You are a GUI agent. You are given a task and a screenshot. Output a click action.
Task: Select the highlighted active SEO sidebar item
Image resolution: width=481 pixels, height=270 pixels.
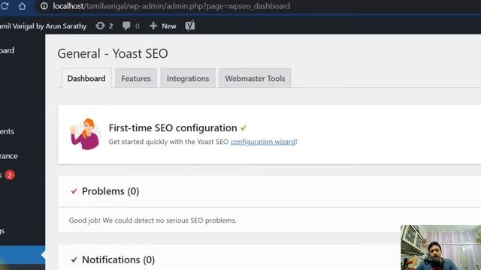[x=23, y=255]
